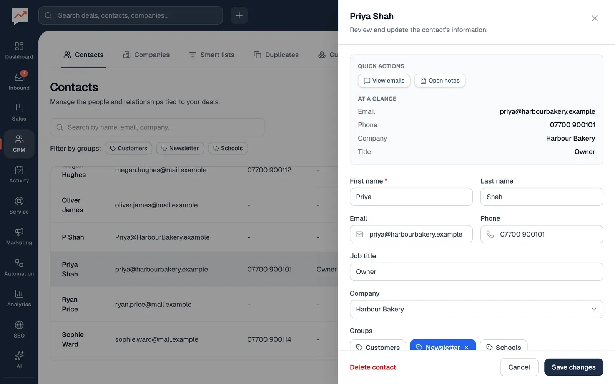
Task: Switch to the Contacts tab
Action: tap(83, 55)
